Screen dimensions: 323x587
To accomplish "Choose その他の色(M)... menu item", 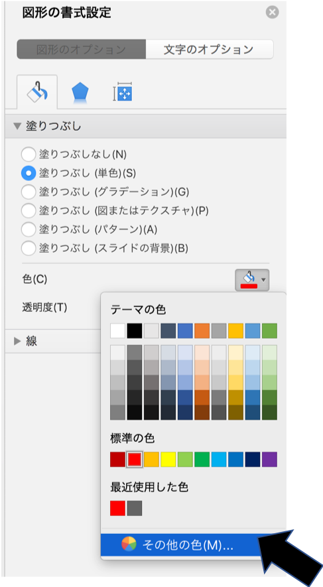I will coord(180,545).
